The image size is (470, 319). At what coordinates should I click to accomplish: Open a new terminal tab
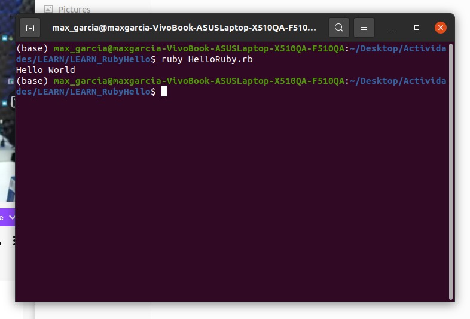30,28
